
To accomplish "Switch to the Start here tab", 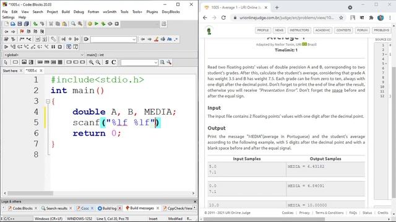I will pos(11,71).
